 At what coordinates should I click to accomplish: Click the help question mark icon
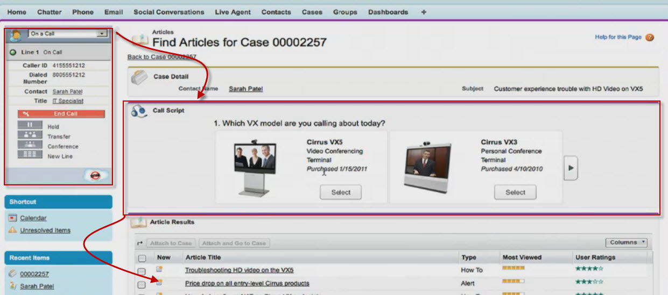pyautogui.click(x=650, y=38)
